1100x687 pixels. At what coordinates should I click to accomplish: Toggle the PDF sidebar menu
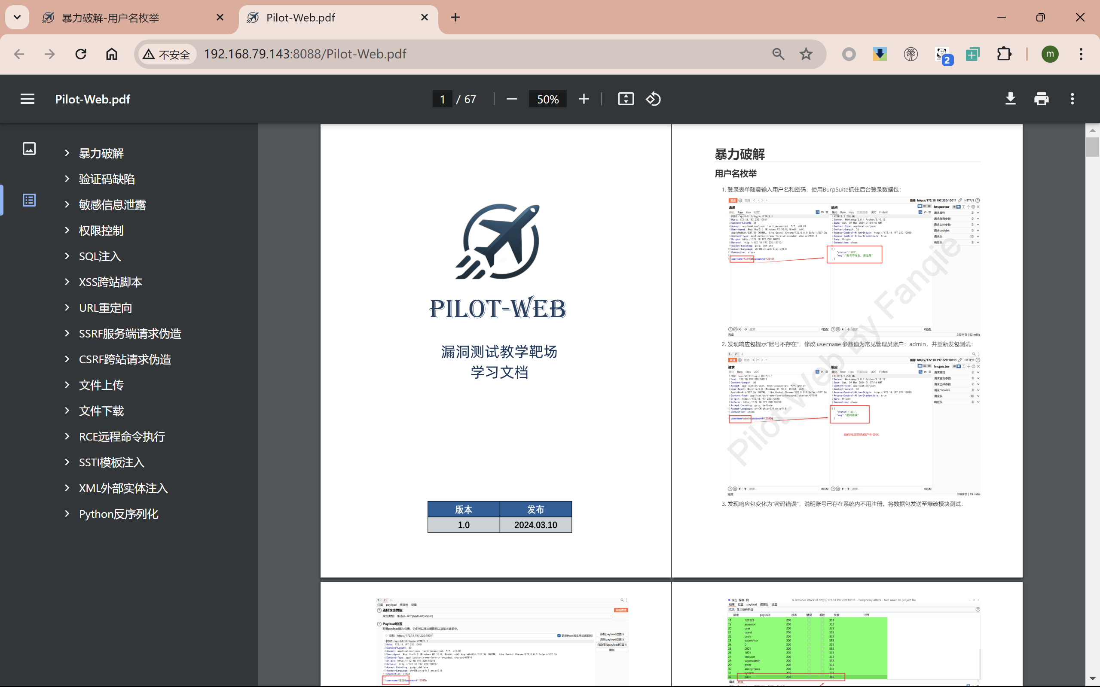pyautogui.click(x=27, y=99)
